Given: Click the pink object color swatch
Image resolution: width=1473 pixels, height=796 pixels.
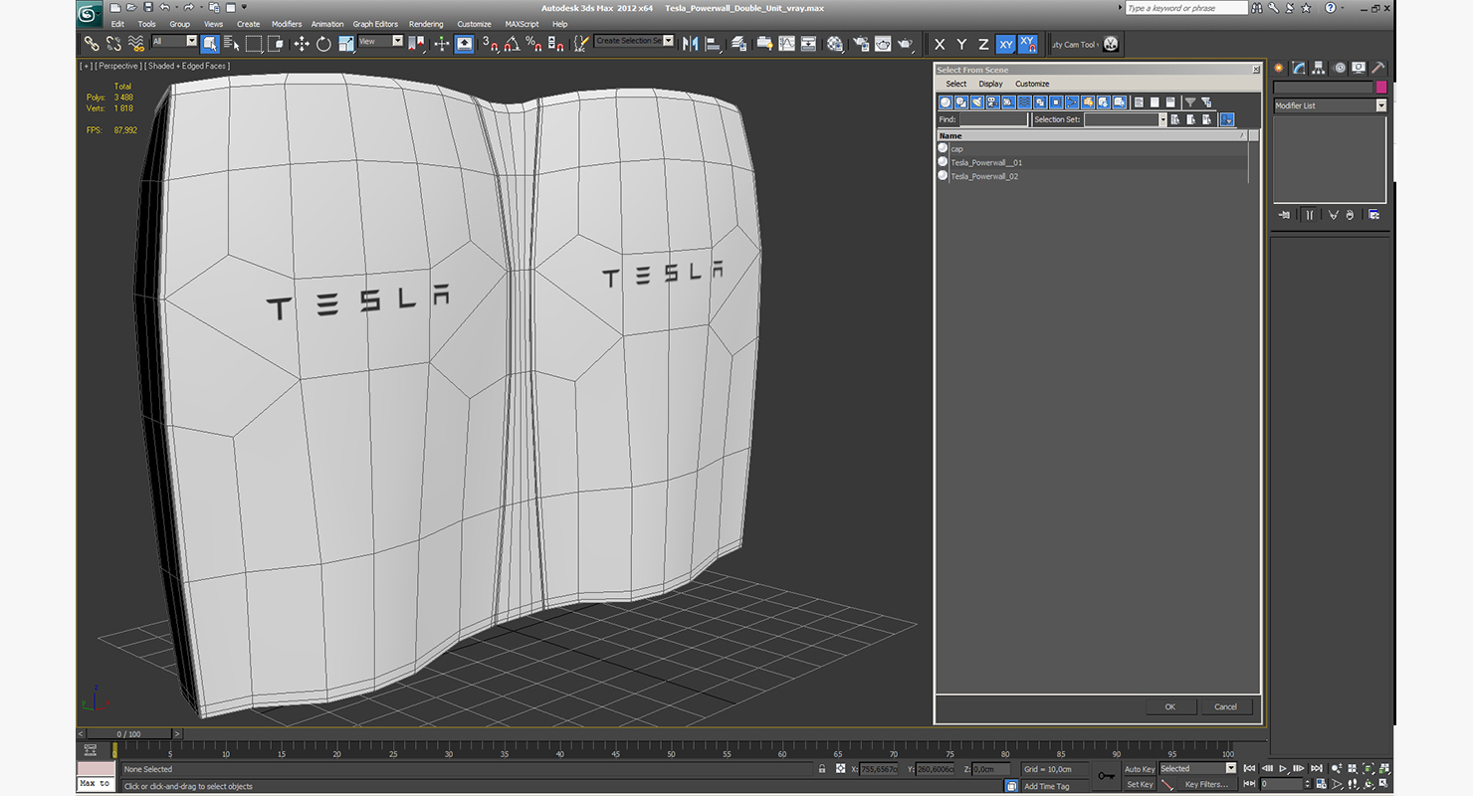Looking at the screenshot, I should click(x=1381, y=88).
